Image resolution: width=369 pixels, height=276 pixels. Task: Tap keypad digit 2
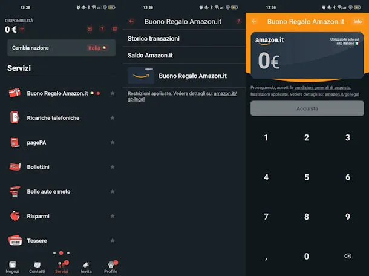point(307,137)
